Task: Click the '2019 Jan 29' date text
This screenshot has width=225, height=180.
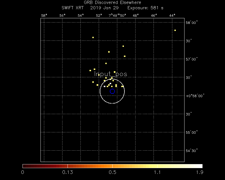Action: point(103,8)
